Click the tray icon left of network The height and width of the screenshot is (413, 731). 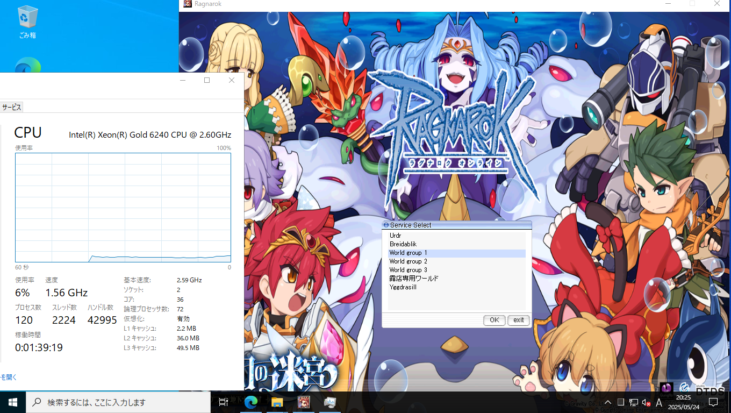621,402
